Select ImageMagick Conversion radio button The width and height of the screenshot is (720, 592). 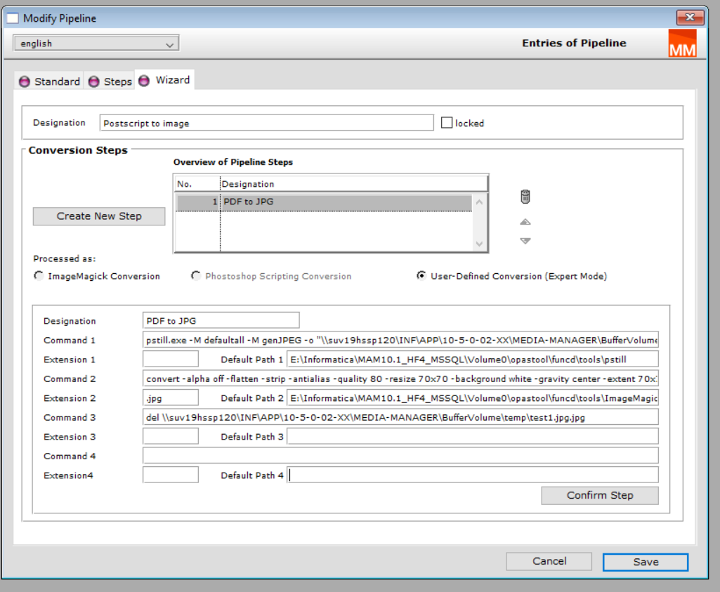(x=39, y=276)
